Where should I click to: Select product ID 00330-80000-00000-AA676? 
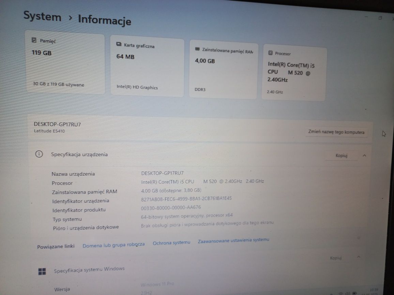(x=171, y=208)
